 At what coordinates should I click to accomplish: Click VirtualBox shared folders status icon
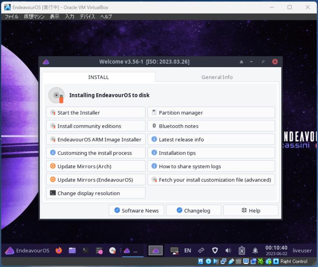point(239,261)
